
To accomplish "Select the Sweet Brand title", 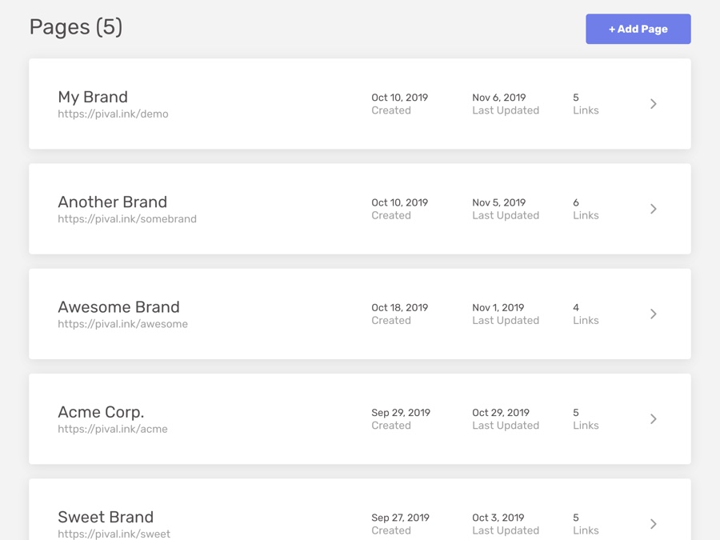I will [x=105, y=517].
